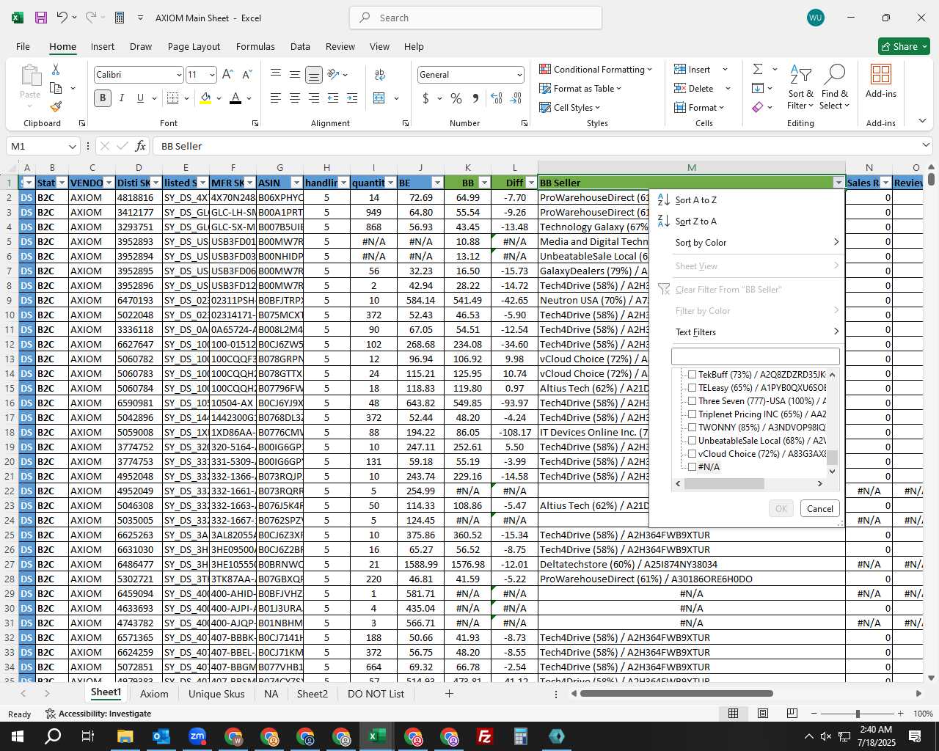Switch to Page Break Preview view
The image size is (939, 751).
(x=792, y=713)
